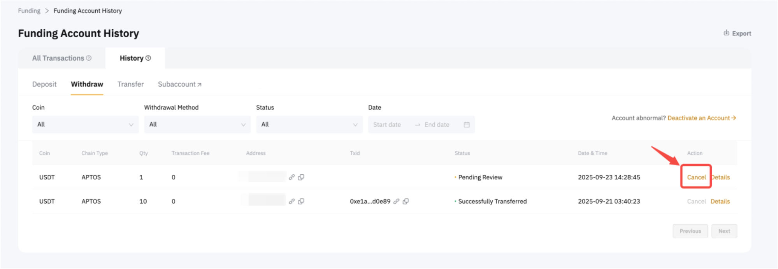The height and width of the screenshot is (269, 778).
Task: Expand the Coin filter dropdown
Action: coord(85,125)
